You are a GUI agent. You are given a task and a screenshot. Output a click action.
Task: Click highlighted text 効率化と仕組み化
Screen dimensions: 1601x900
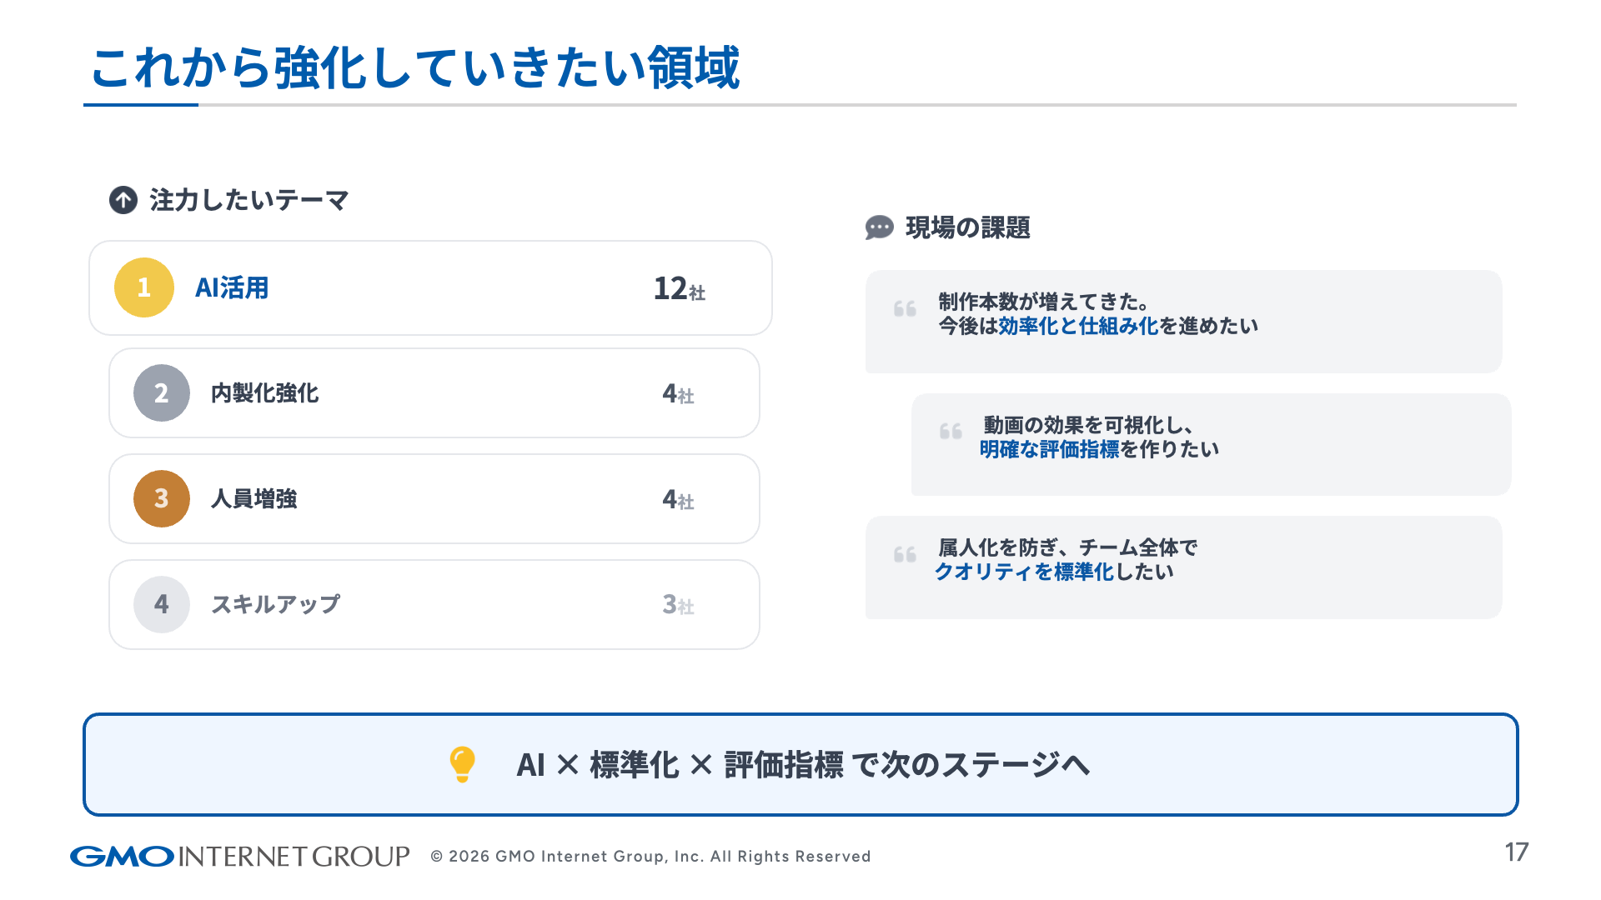(1078, 326)
